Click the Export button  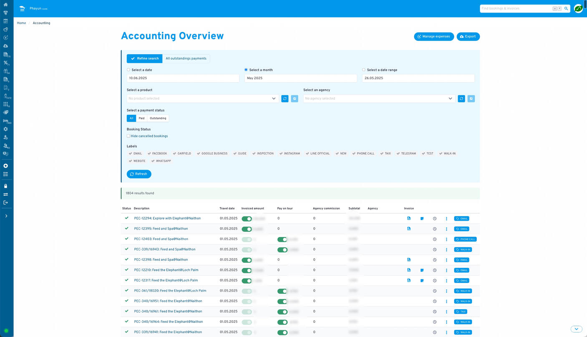pos(468,36)
